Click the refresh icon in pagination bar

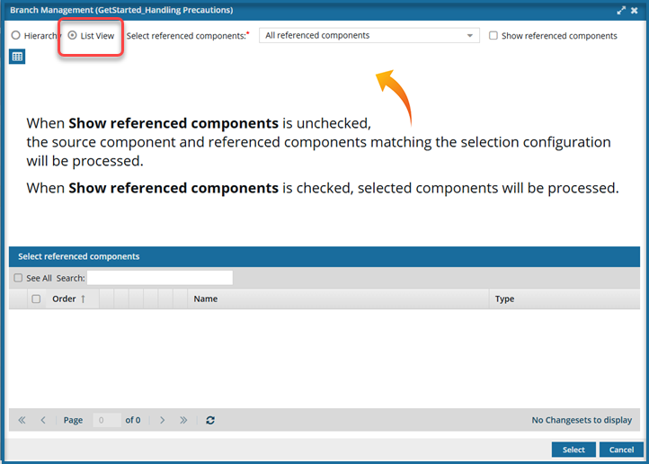pos(210,420)
